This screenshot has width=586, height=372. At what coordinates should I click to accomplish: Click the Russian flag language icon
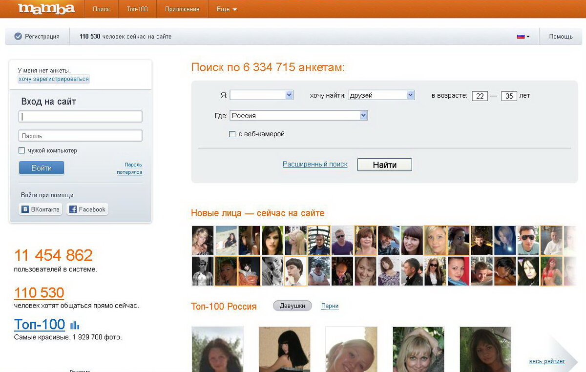pyautogui.click(x=522, y=36)
